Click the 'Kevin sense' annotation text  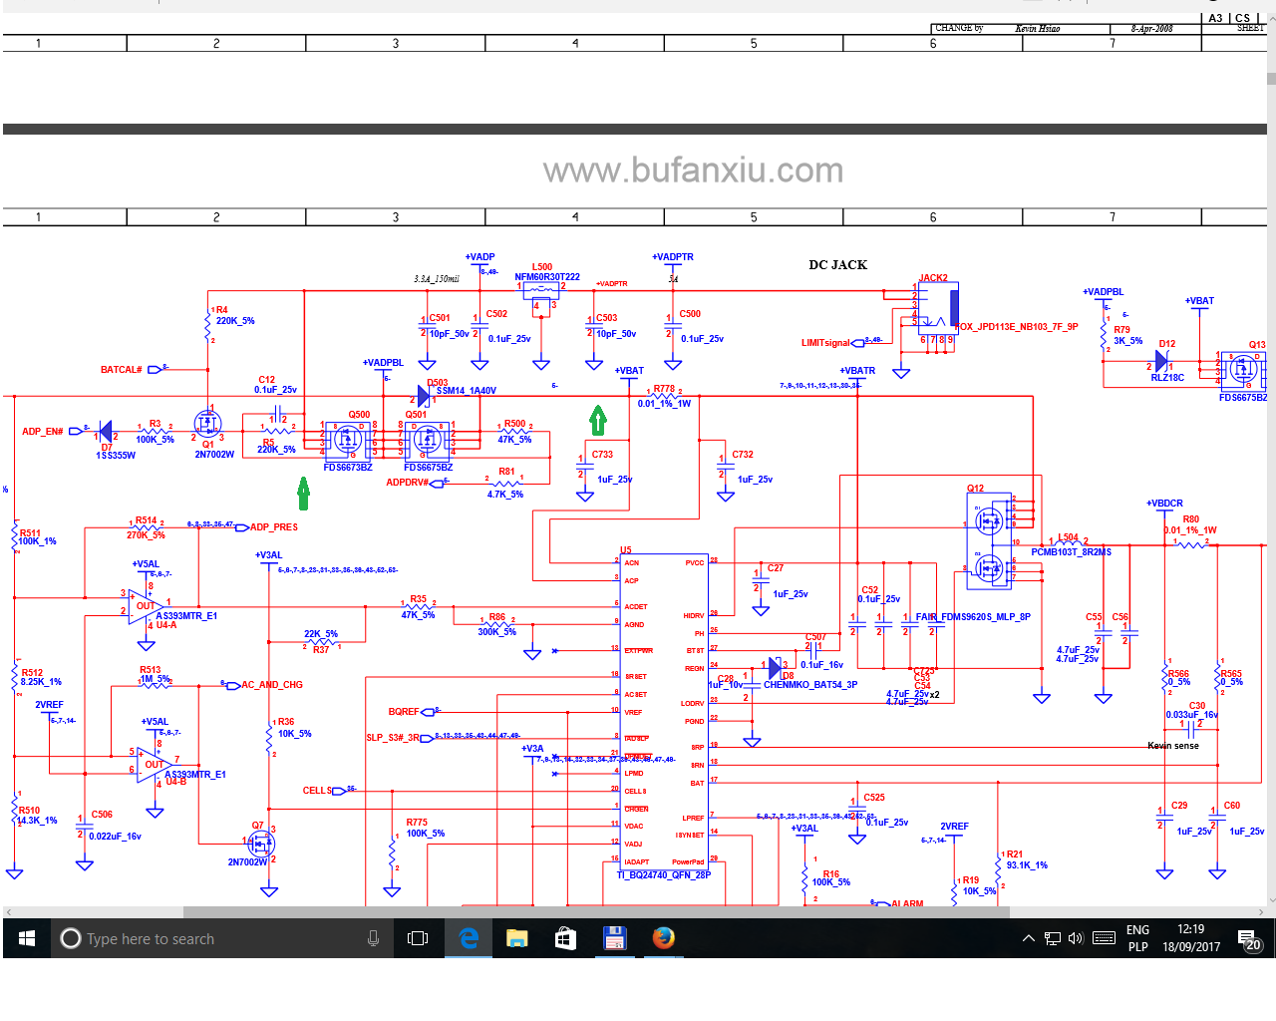click(x=1173, y=746)
